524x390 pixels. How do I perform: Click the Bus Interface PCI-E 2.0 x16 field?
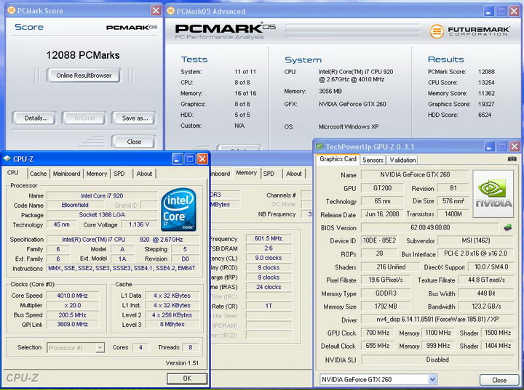click(x=475, y=253)
